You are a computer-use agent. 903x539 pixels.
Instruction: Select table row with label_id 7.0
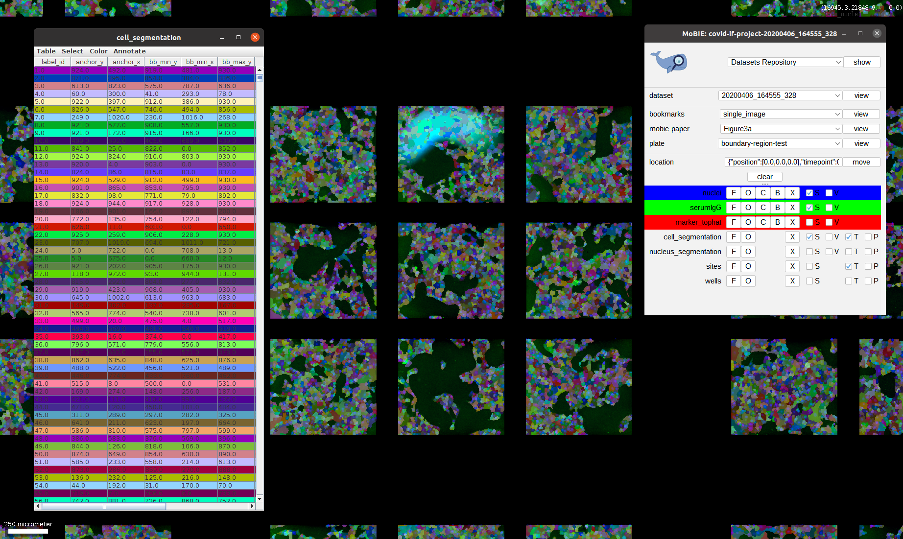coord(145,117)
